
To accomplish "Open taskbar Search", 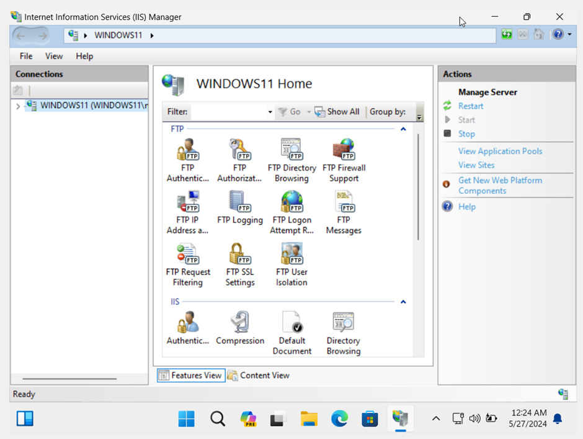I will click(x=218, y=419).
